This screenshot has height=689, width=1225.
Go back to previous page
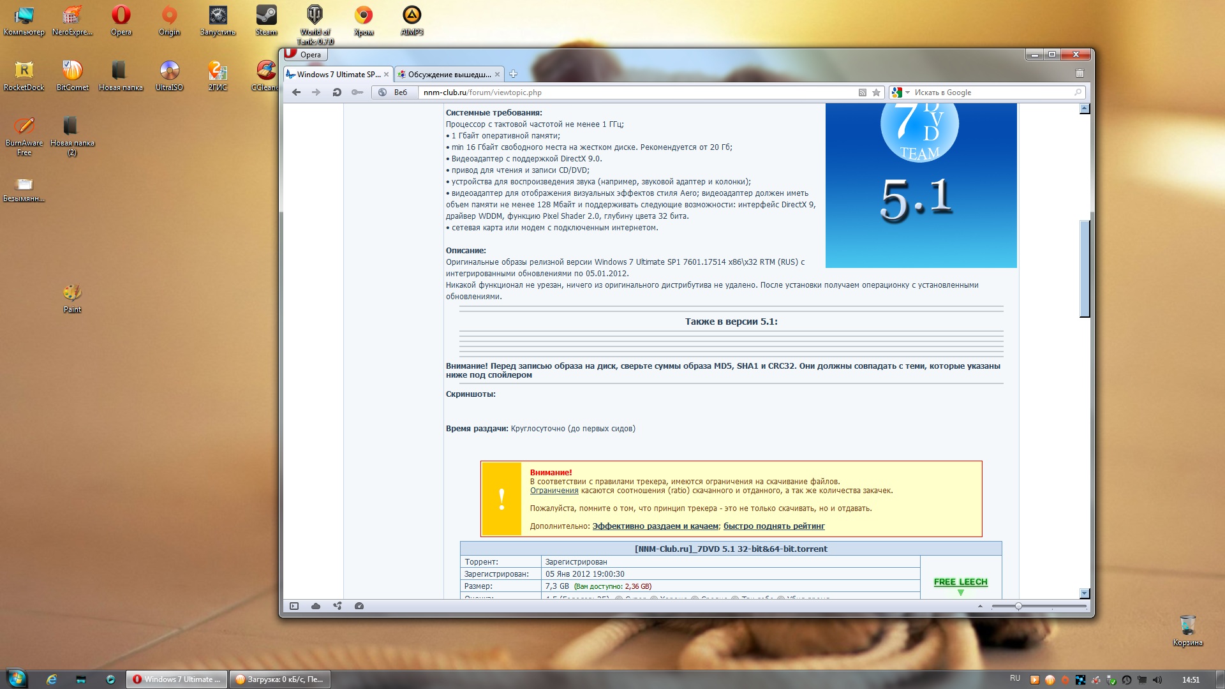(x=296, y=93)
